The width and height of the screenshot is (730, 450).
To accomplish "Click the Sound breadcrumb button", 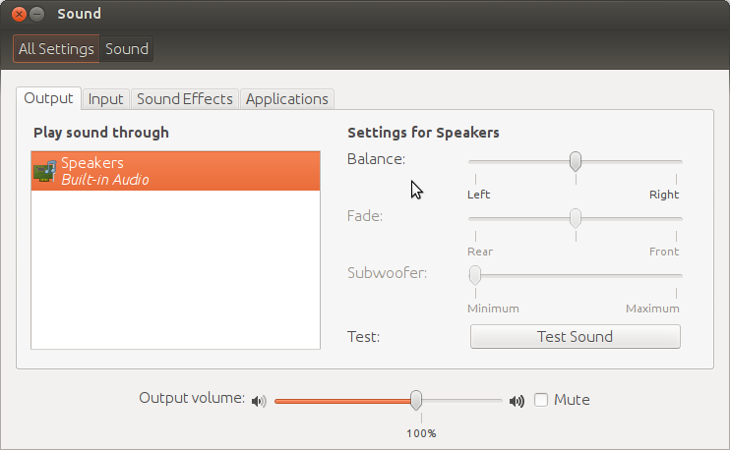I will 127,48.
